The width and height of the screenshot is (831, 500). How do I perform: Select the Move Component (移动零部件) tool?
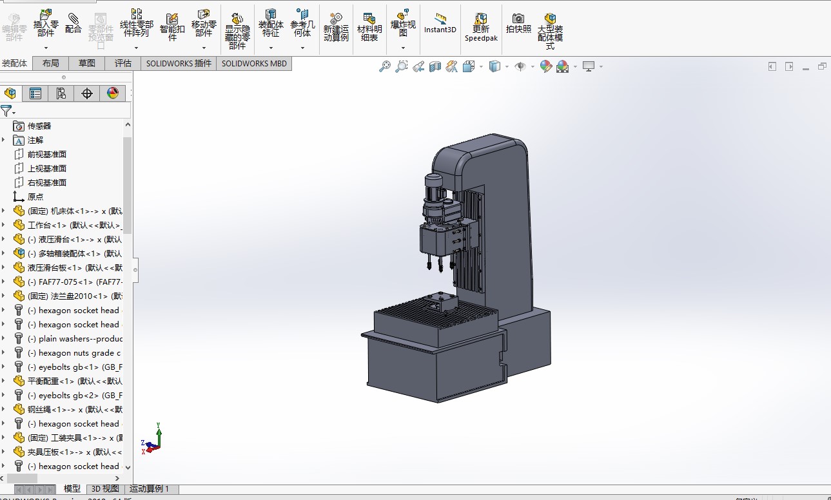[204, 14]
